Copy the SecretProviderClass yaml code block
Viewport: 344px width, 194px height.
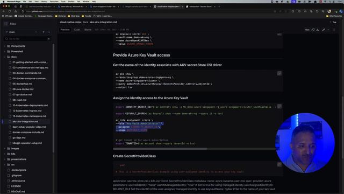click(279, 164)
